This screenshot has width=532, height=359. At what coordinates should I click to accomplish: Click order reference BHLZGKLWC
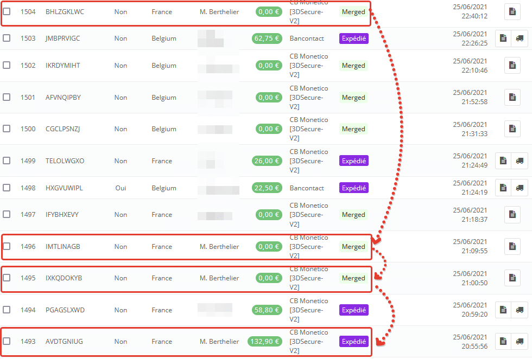65,12
